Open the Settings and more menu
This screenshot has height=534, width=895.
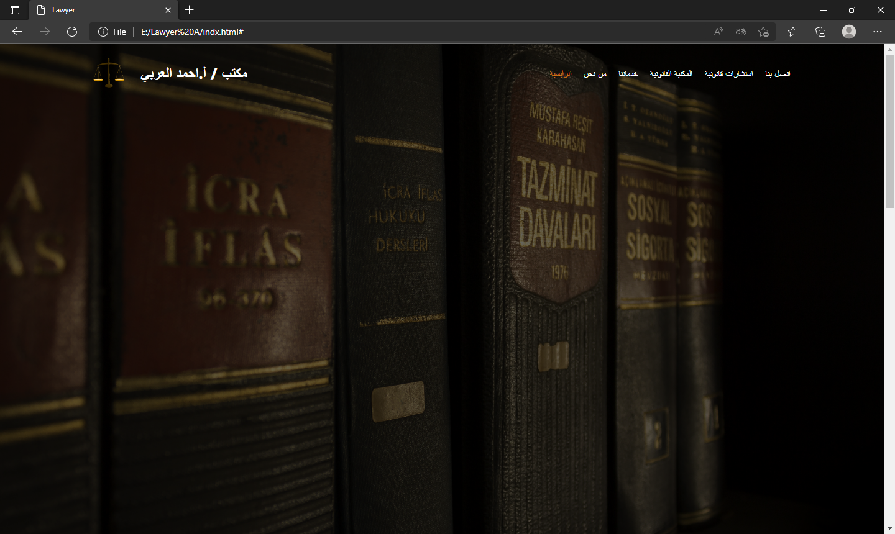(878, 32)
